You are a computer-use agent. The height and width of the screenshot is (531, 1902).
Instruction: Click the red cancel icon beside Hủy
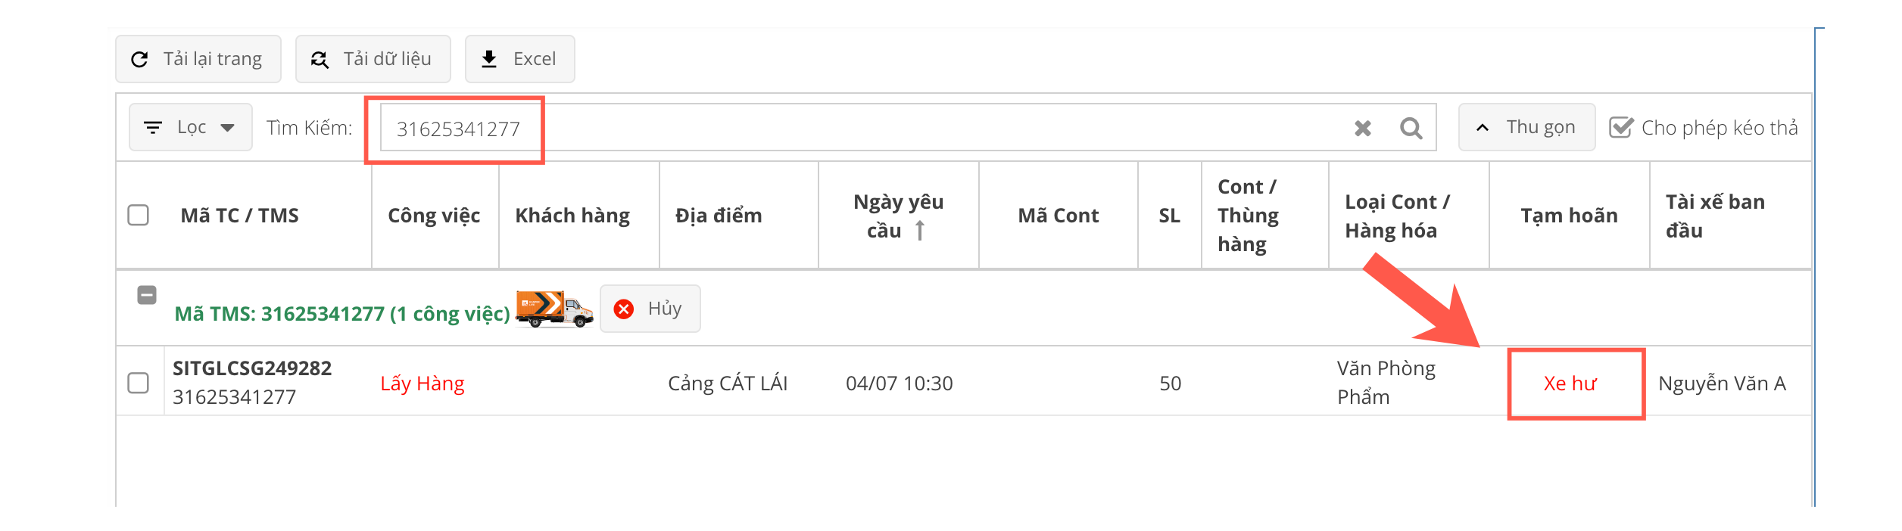[x=624, y=309]
